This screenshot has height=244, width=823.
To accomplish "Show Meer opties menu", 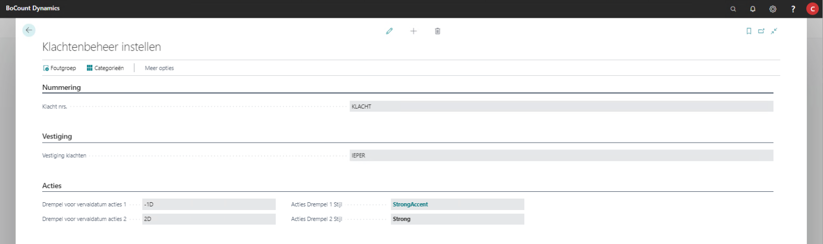I will pyautogui.click(x=159, y=68).
